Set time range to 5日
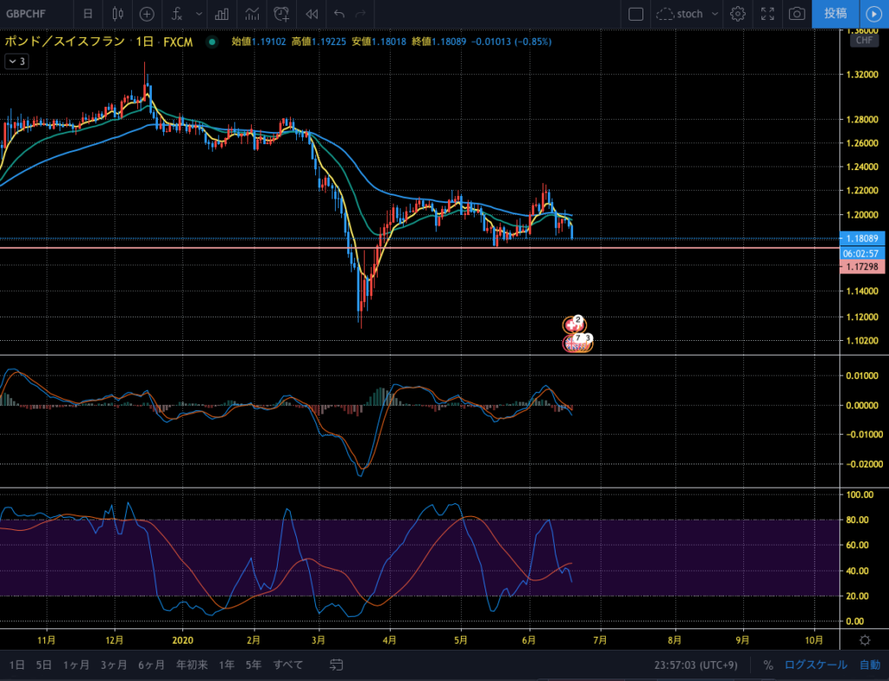 43,665
